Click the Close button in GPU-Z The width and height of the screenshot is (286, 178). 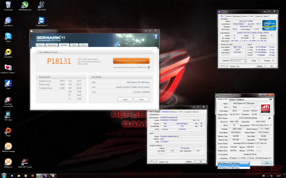(267, 163)
